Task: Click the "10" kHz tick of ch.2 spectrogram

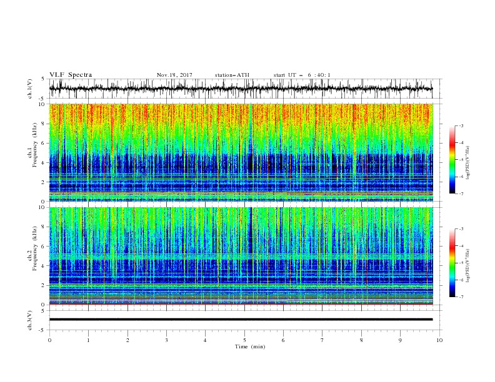Action: pos(42,207)
